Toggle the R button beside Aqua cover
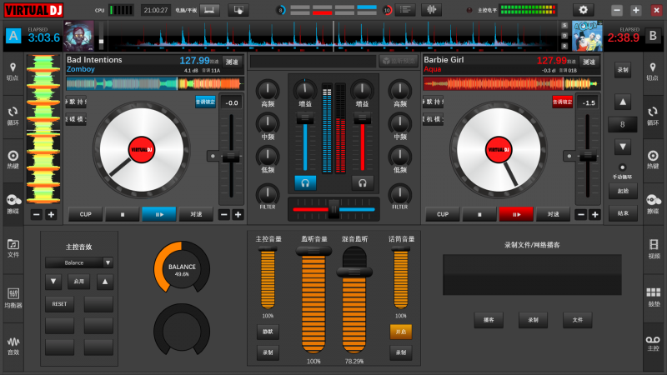 [x=564, y=46]
